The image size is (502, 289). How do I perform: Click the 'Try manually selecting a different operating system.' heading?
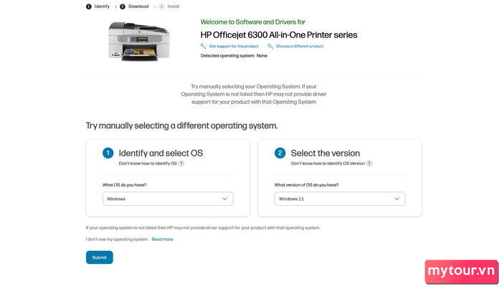pyautogui.click(x=181, y=125)
